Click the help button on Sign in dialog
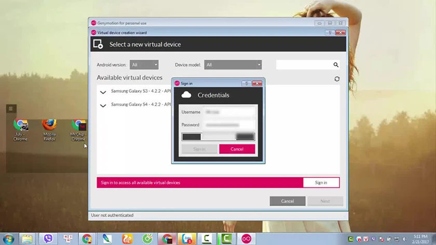Image resolution: width=436 pixels, height=245 pixels. tap(247, 83)
